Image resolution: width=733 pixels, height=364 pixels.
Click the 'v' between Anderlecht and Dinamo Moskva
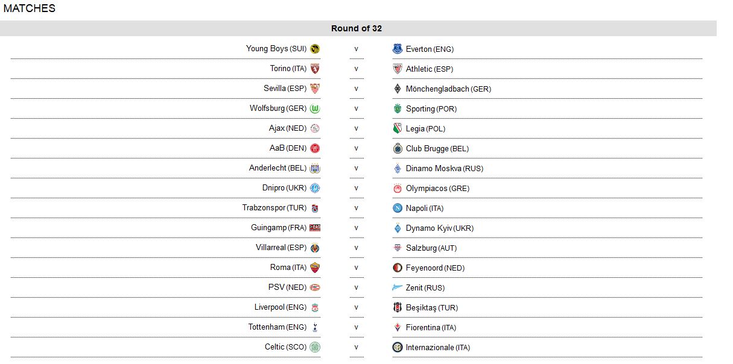pyautogui.click(x=357, y=168)
